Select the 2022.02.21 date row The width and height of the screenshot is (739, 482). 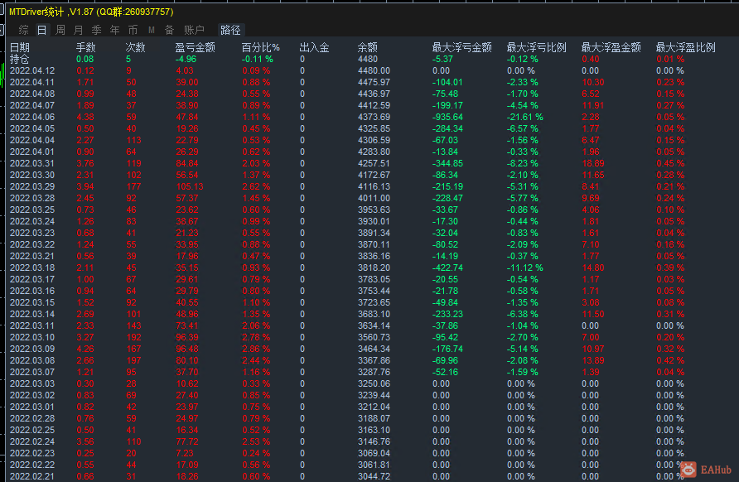click(32, 476)
